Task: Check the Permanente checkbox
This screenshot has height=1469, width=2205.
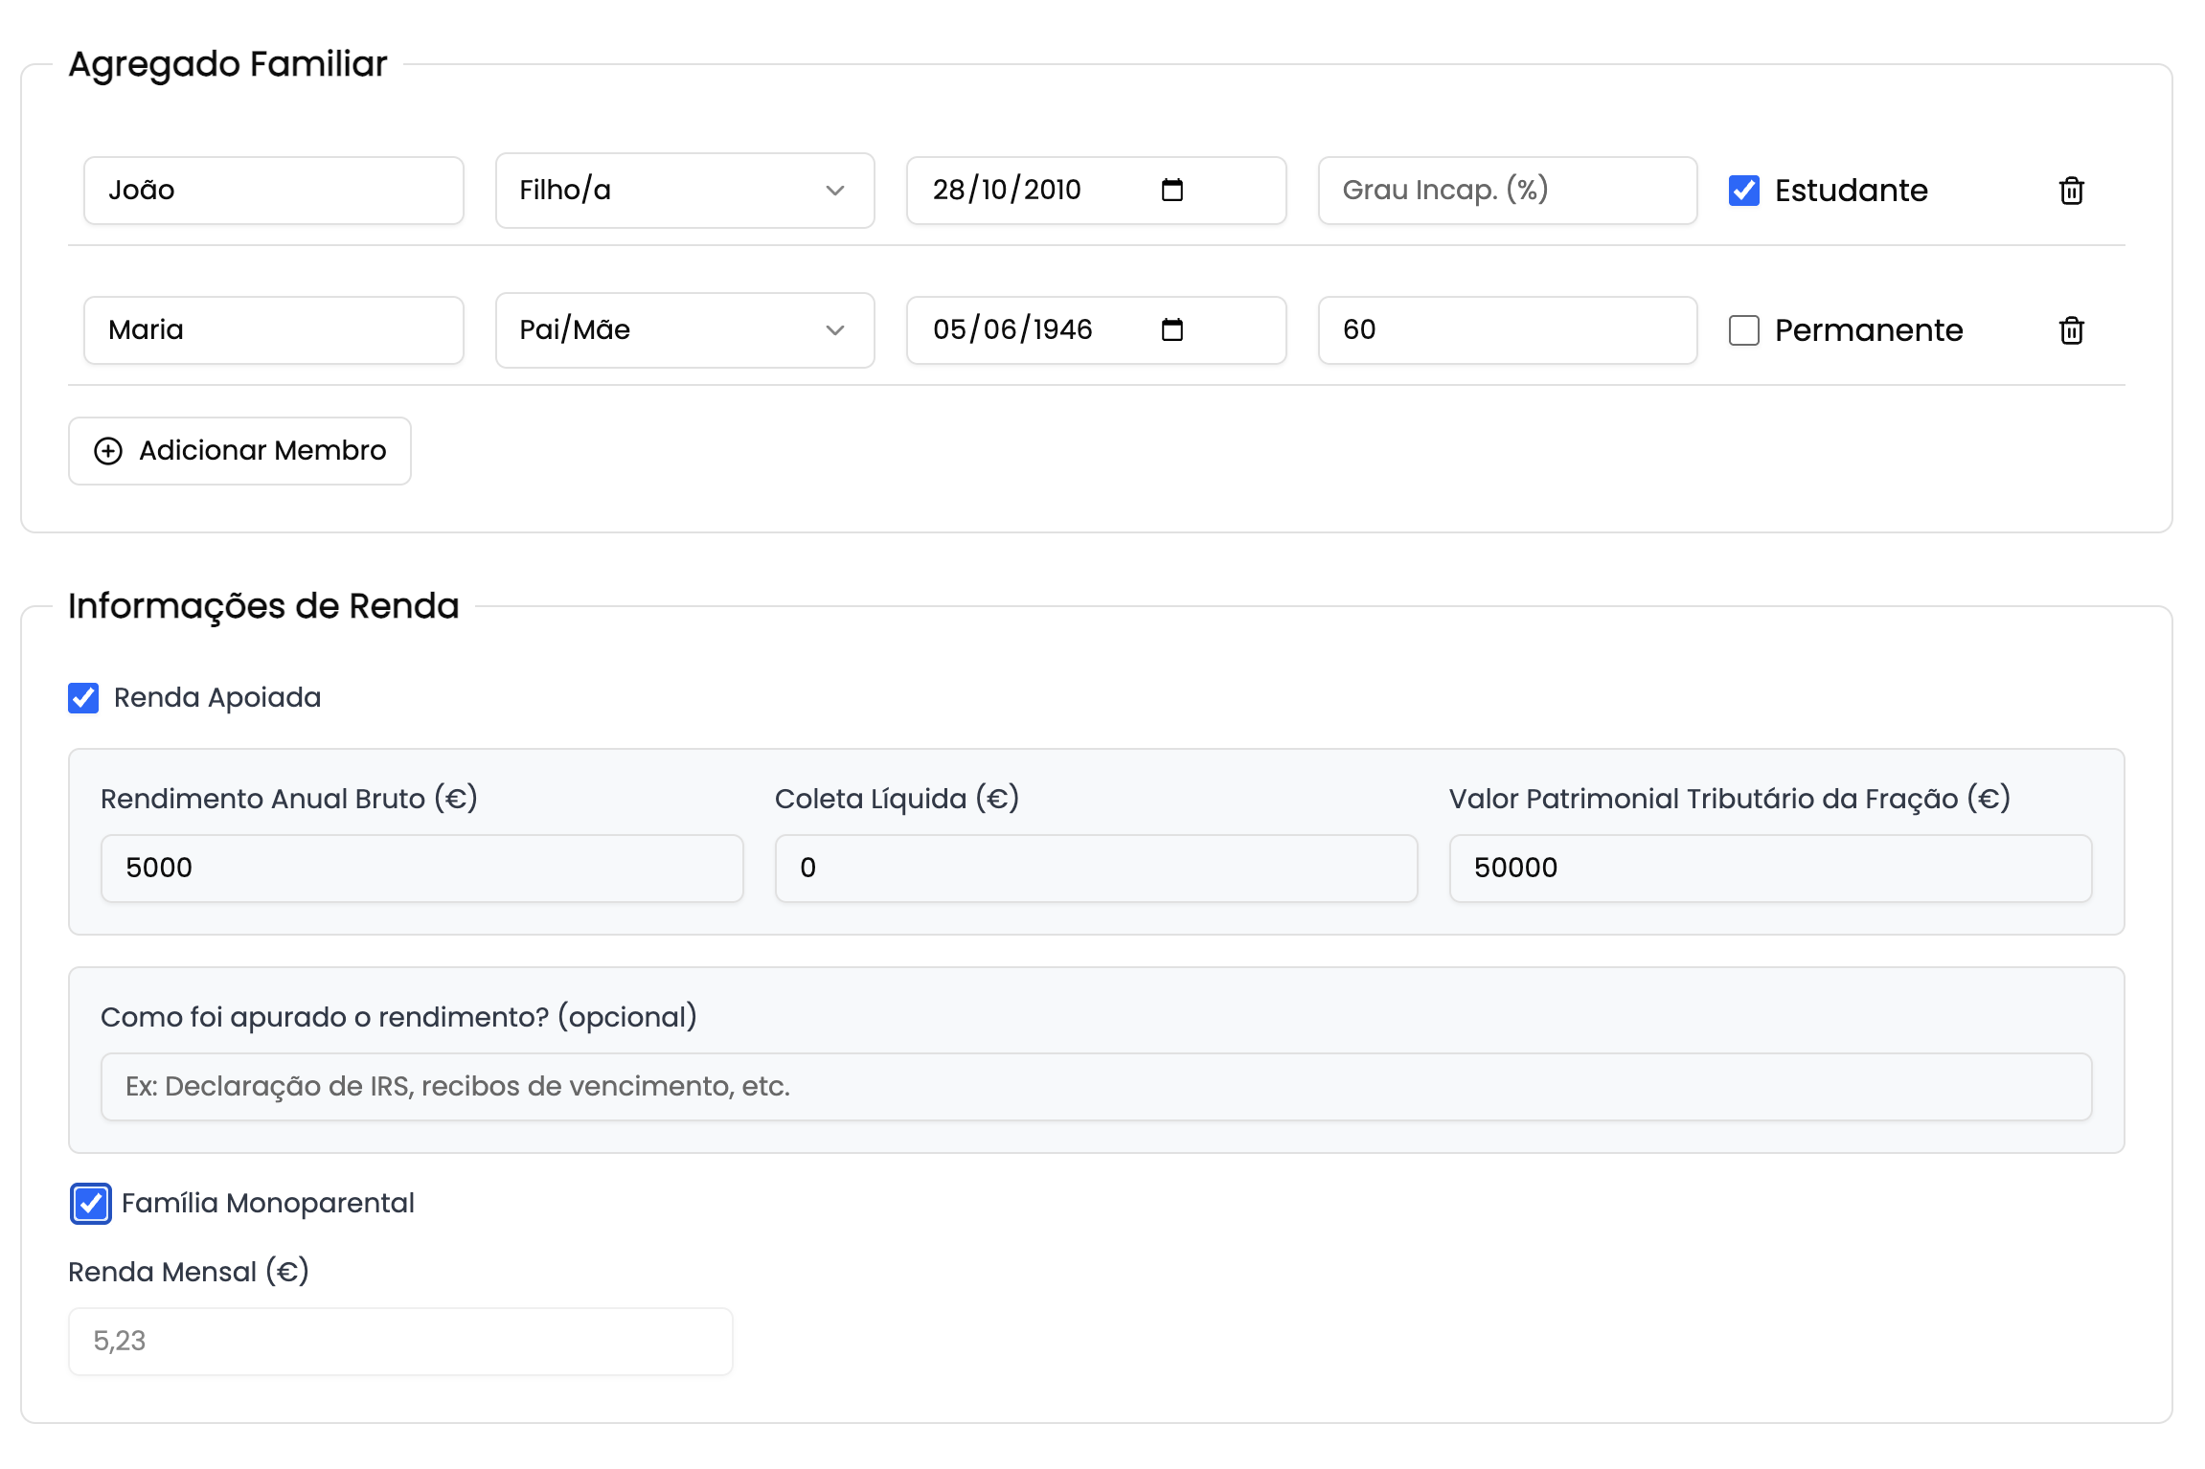Action: tap(1743, 330)
